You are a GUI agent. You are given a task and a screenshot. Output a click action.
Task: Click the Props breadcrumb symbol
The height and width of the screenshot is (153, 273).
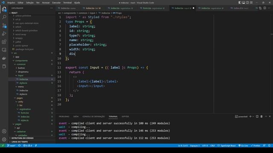119,13
